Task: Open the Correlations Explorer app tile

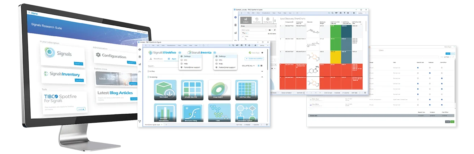Action: point(246,113)
